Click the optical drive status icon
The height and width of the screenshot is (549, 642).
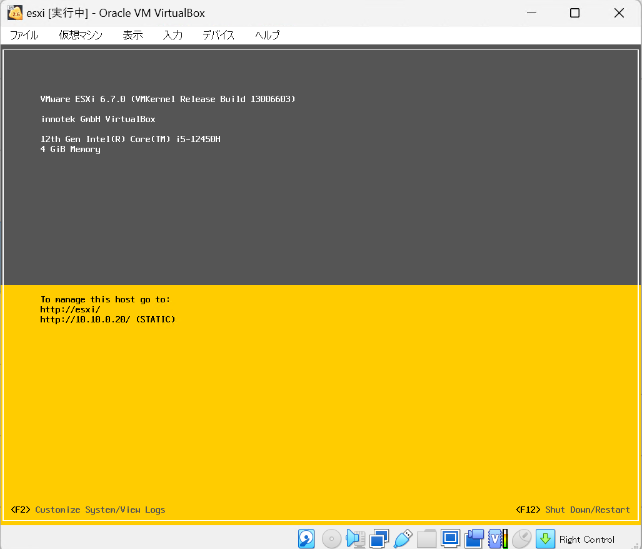tap(332, 539)
